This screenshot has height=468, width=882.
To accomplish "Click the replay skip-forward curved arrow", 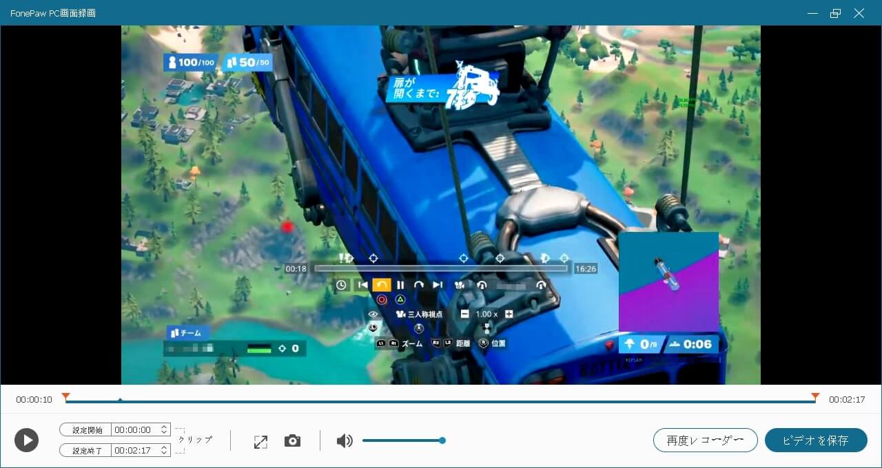I will point(418,285).
